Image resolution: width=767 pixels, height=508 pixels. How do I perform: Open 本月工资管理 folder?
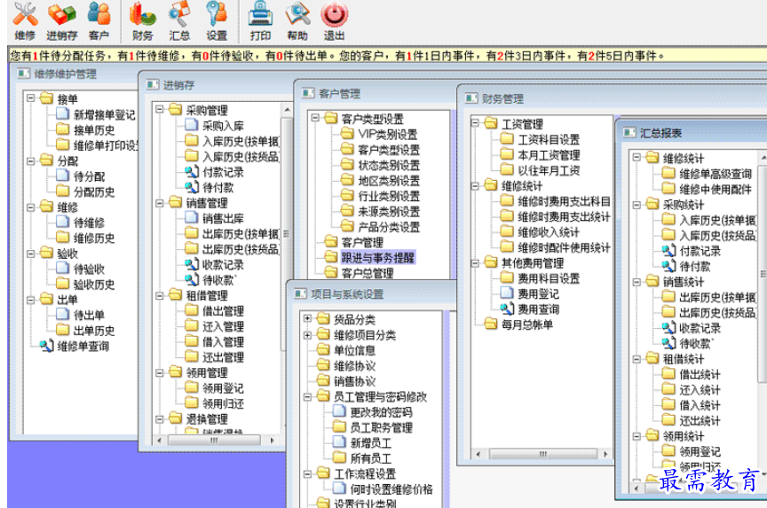[x=540, y=155]
